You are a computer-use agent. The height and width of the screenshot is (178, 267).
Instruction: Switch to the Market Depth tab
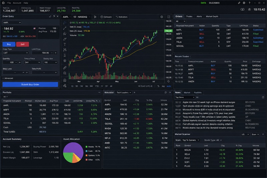pyautogui.click(x=212, y=16)
